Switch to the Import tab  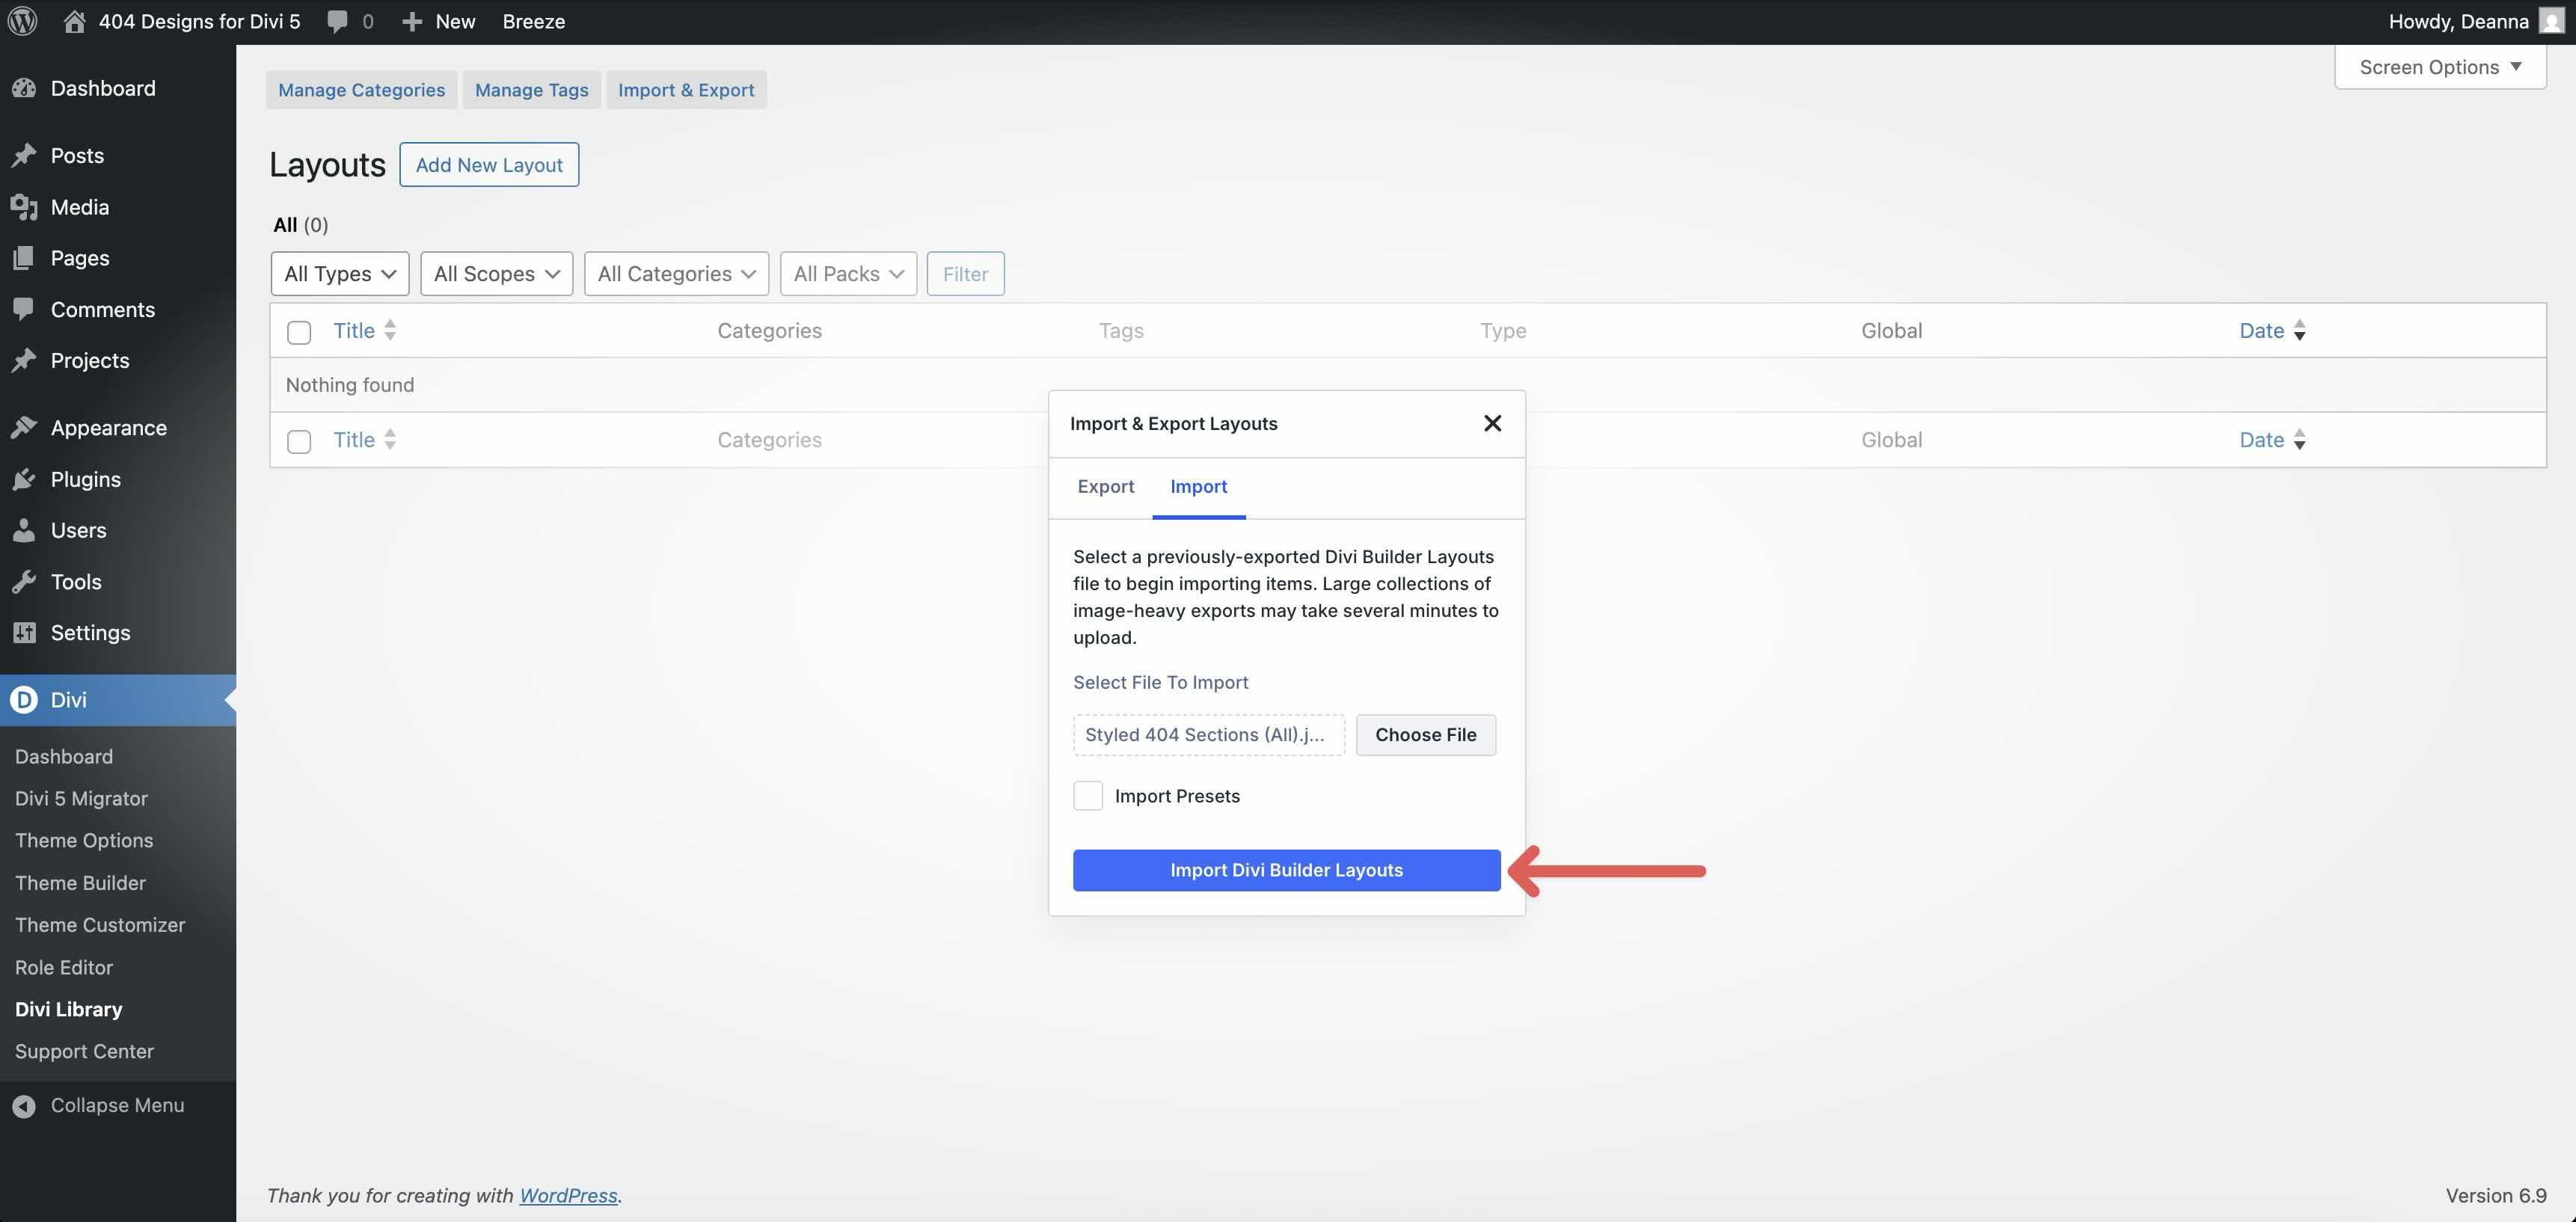point(1198,487)
